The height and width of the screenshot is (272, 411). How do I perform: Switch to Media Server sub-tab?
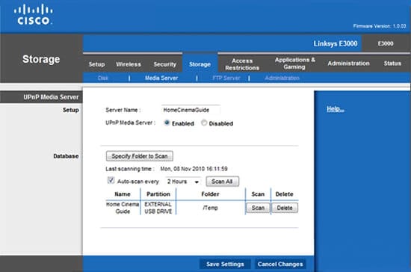pyautogui.click(x=161, y=78)
